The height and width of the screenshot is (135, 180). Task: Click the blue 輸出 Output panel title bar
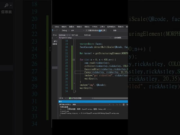tap(93, 102)
